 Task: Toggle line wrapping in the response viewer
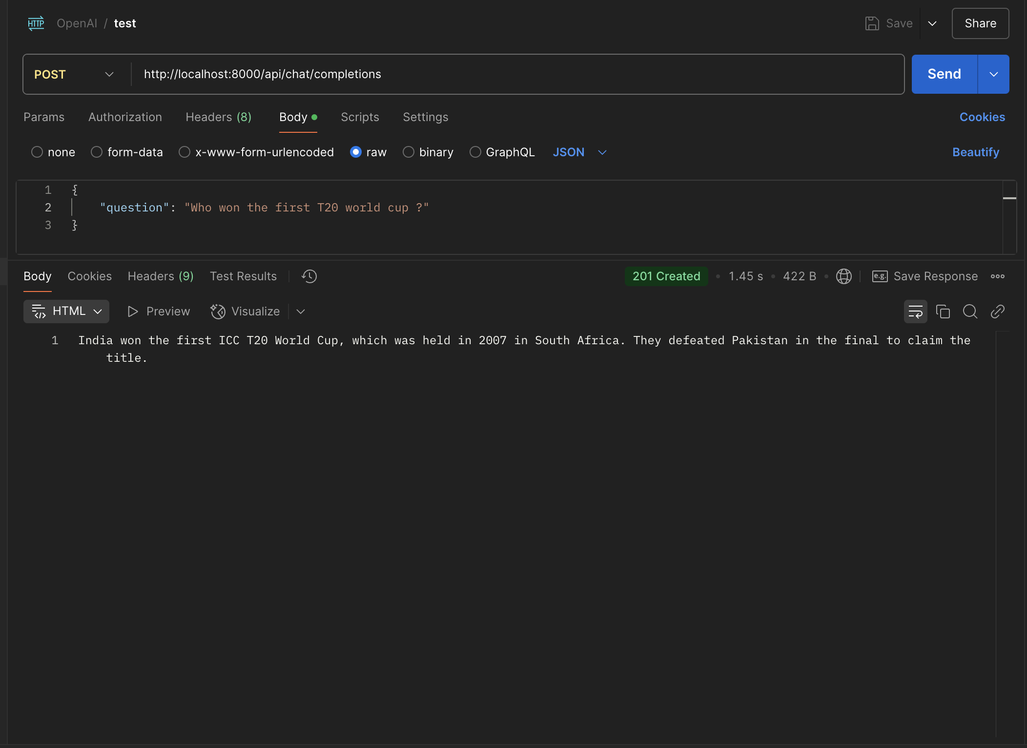tap(916, 312)
